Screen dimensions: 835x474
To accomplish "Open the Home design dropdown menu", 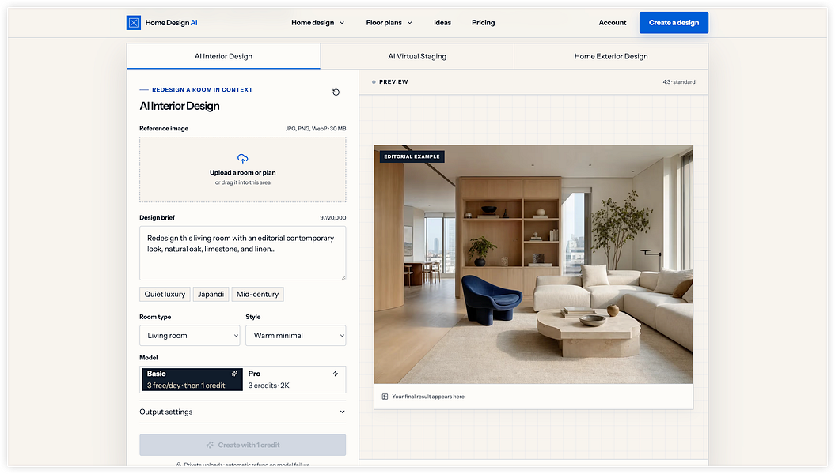I will tap(318, 23).
